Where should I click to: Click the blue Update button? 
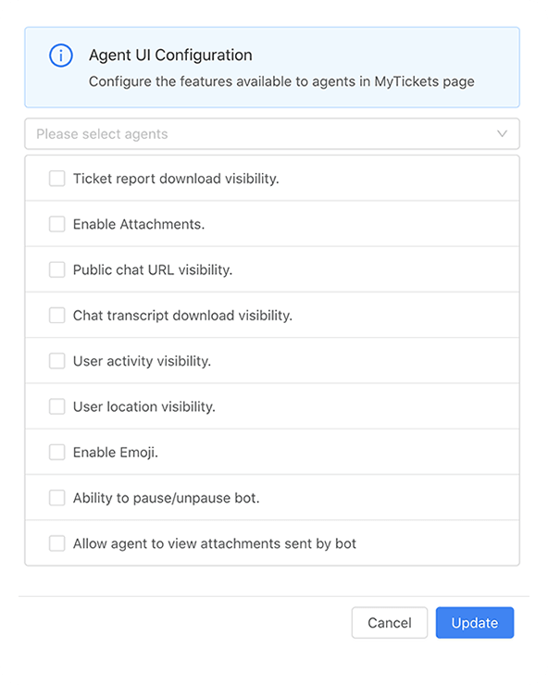point(475,623)
